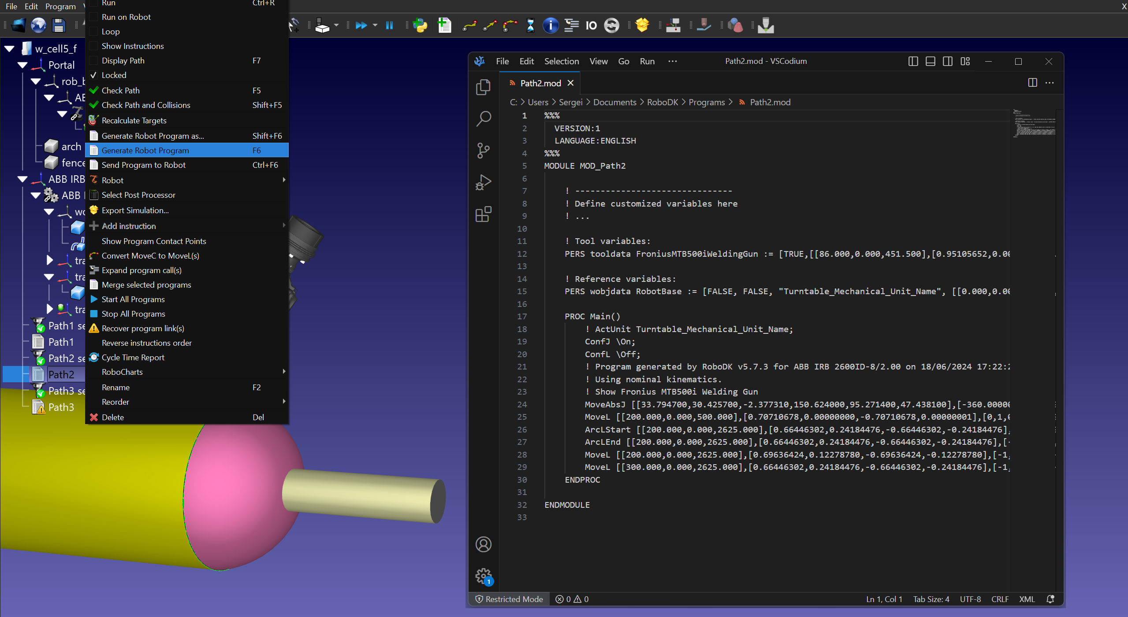Open Source Control view in VSCodium
The image size is (1128, 617).
click(x=484, y=150)
